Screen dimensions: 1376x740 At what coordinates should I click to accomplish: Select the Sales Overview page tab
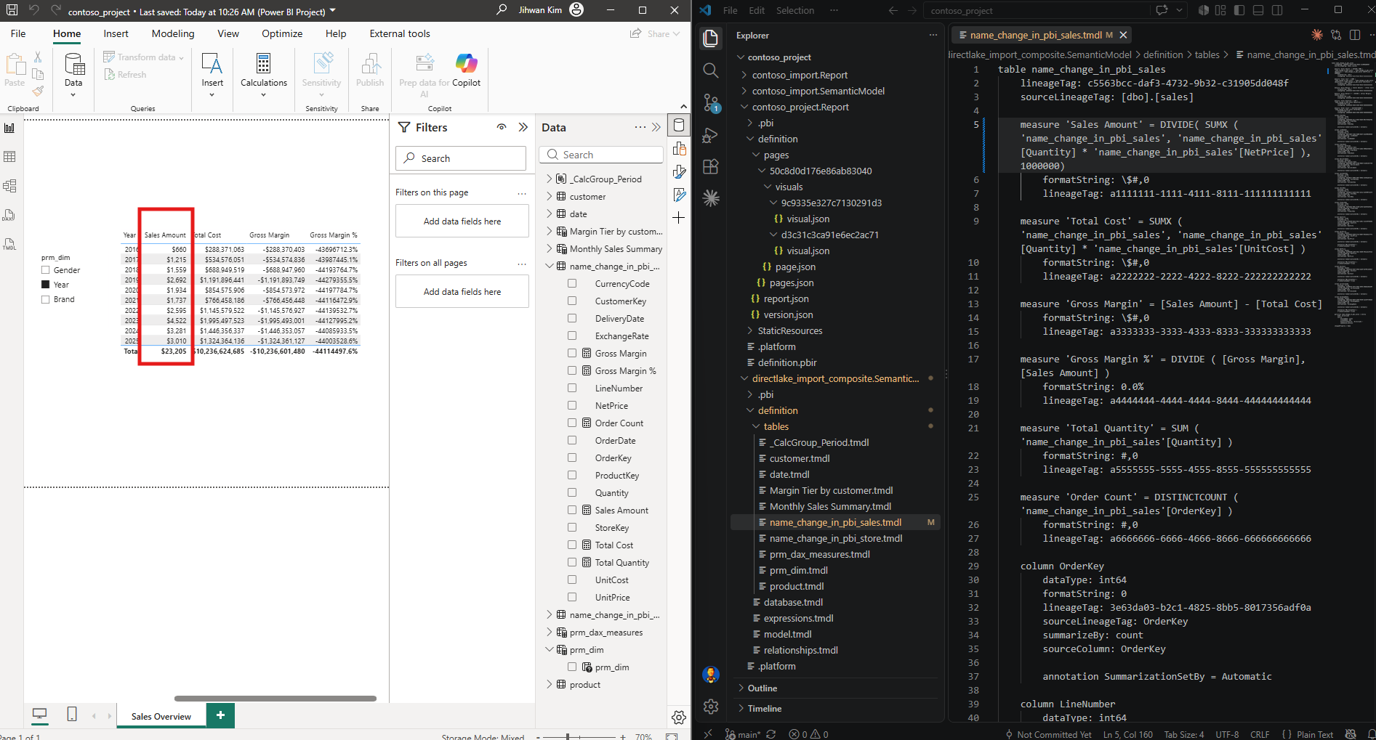pos(161,716)
